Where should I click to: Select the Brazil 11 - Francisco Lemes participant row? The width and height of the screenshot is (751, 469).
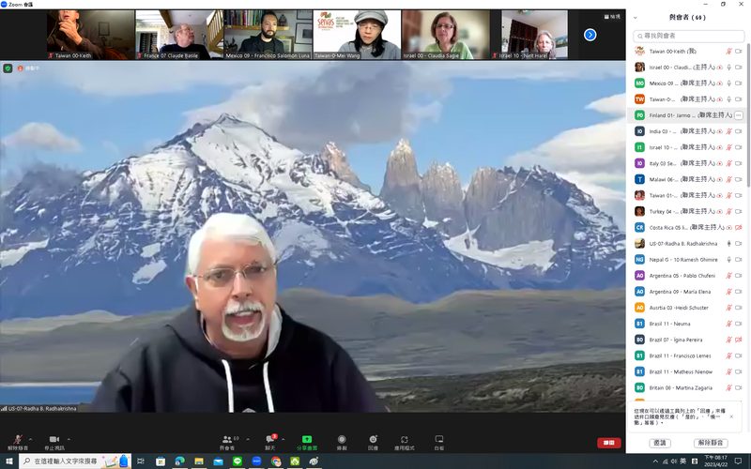(687, 356)
